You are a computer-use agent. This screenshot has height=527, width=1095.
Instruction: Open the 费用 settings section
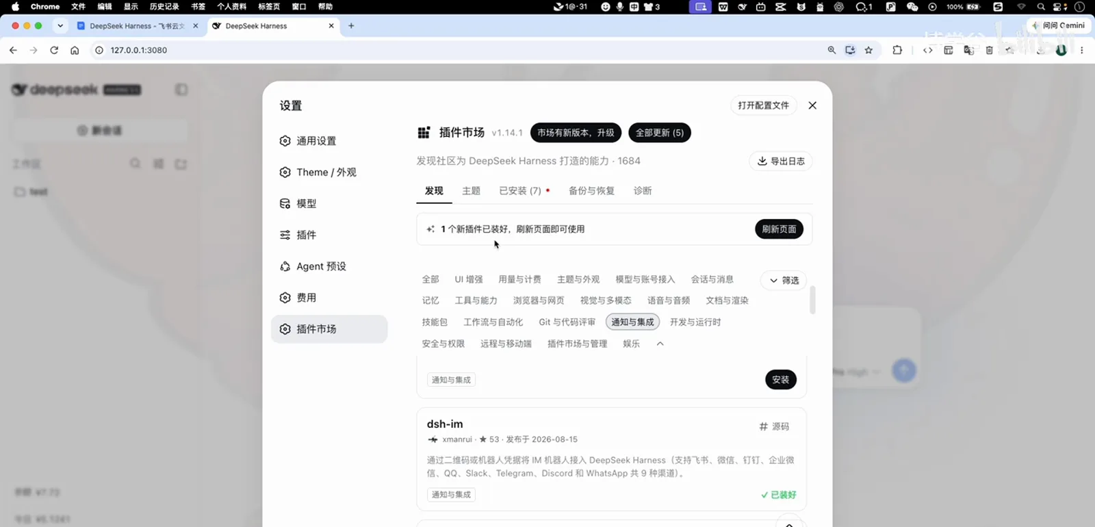pos(329,298)
